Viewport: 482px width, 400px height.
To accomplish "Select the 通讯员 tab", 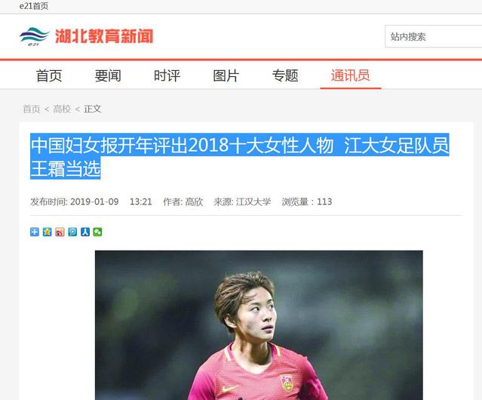I will 351,75.
